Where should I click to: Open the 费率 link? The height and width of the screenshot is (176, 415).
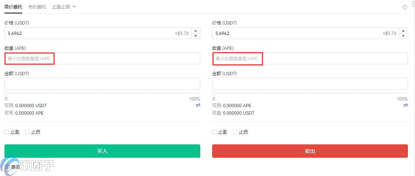point(15,167)
